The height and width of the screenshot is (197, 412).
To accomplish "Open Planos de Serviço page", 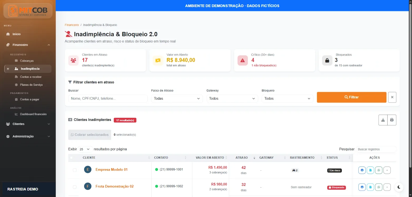I will 31,85.
